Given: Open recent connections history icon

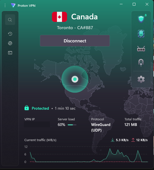Looking at the screenshot, I should pyautogui.click(x=10, y=34).
